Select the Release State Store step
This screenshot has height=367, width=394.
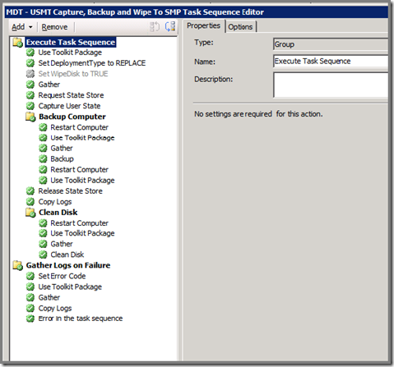click(71, 191)
